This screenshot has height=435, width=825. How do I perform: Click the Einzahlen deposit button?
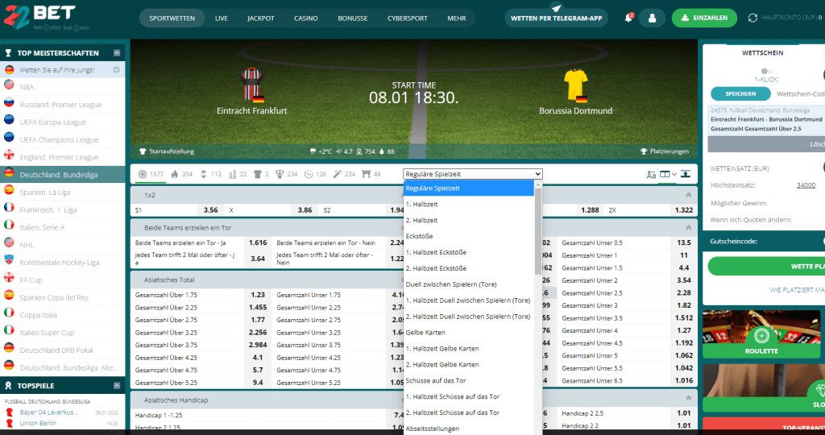[704, 18]
